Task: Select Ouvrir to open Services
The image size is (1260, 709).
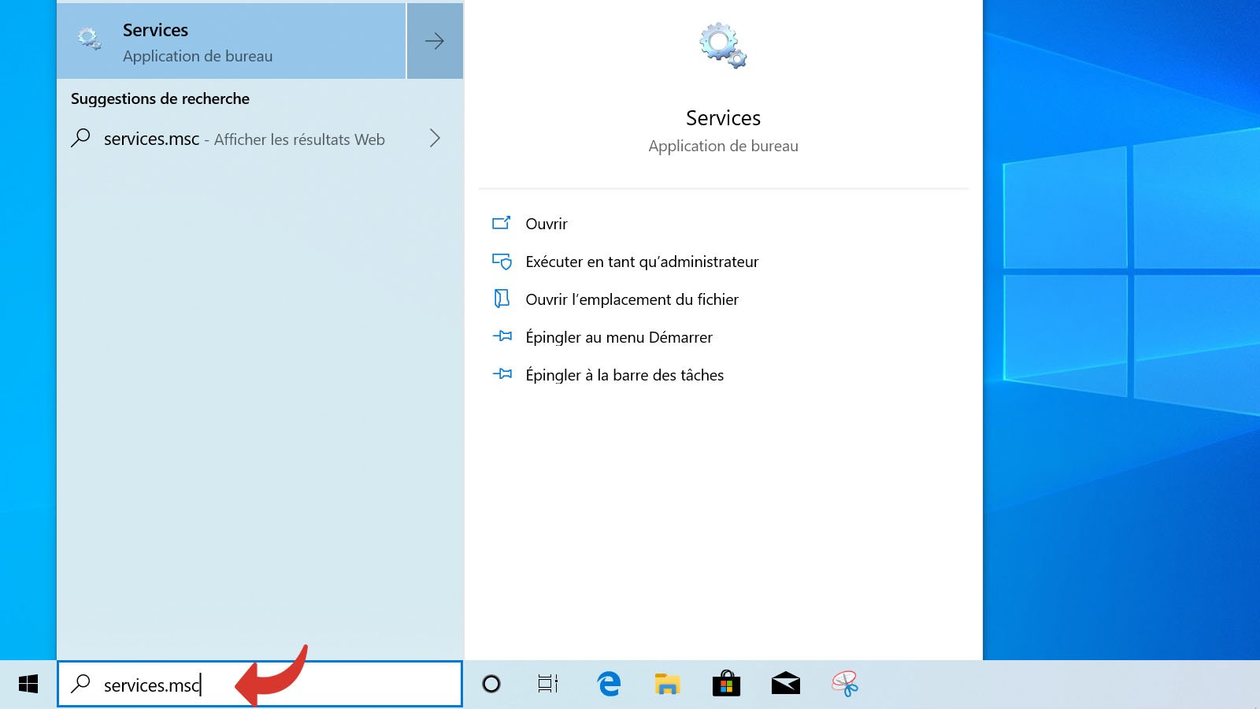Action: tap(547, 224)
